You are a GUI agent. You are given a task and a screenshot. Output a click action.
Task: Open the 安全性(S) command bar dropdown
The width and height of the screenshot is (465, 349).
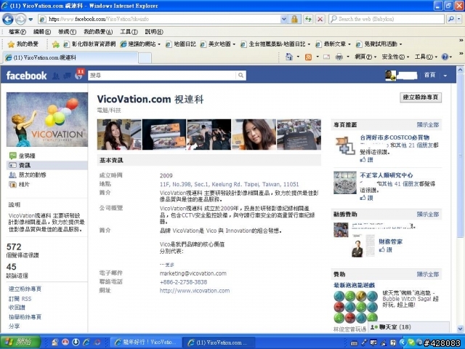tap(395, 57)
